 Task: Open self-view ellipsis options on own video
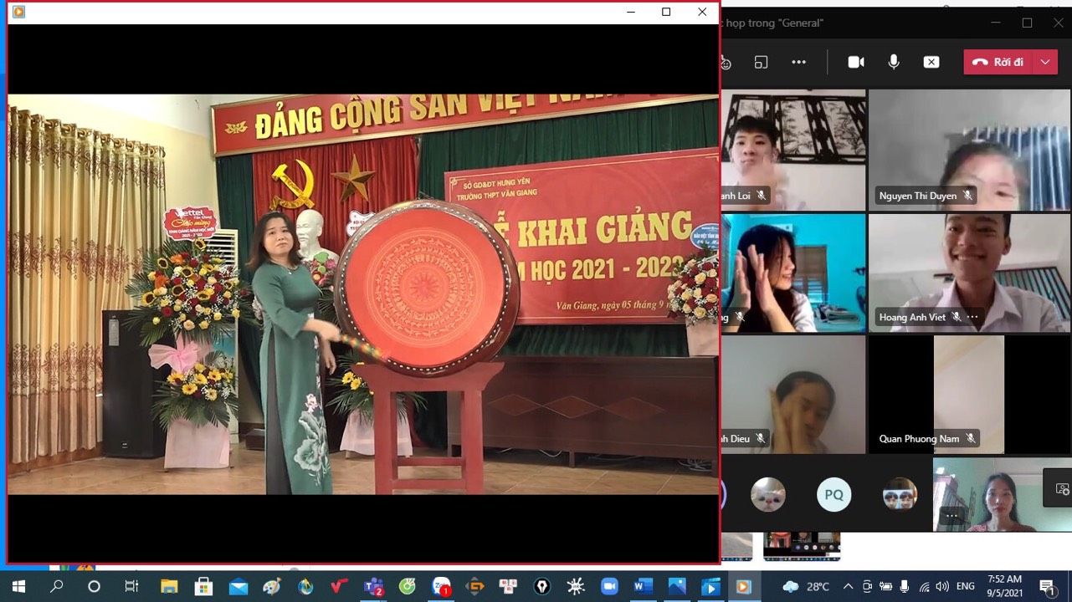click(x=951, y=516)
